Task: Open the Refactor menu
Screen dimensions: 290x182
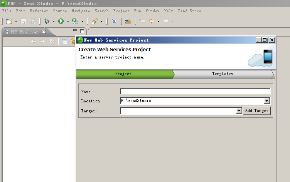Action: tap(39, 11)
